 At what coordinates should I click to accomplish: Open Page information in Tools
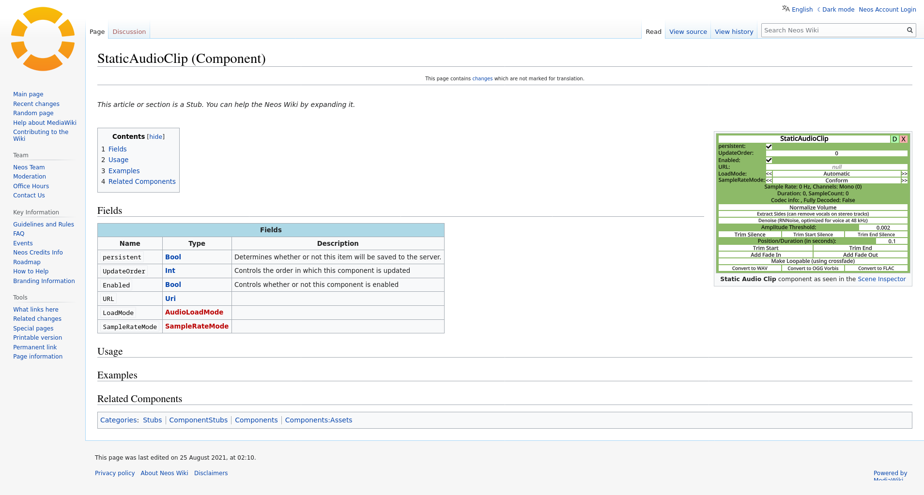(38, 357)
